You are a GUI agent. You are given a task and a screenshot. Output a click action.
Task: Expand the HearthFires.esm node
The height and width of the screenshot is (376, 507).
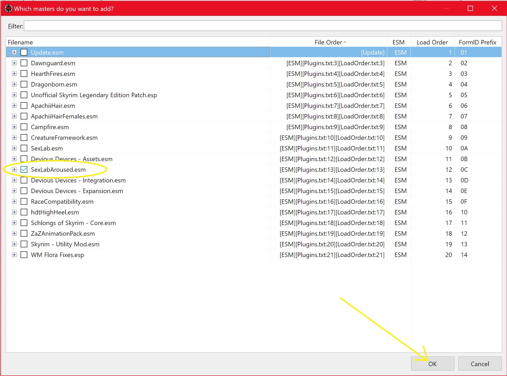point(14,74)
